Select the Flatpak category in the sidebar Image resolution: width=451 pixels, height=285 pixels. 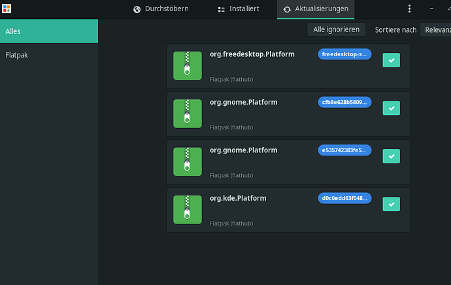(x=49, y=55)
